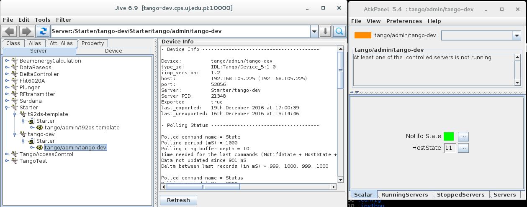This screenshot has height=207, width=527.
Task: Expand the DeltaController server node
Action: [x=7, y=74]
